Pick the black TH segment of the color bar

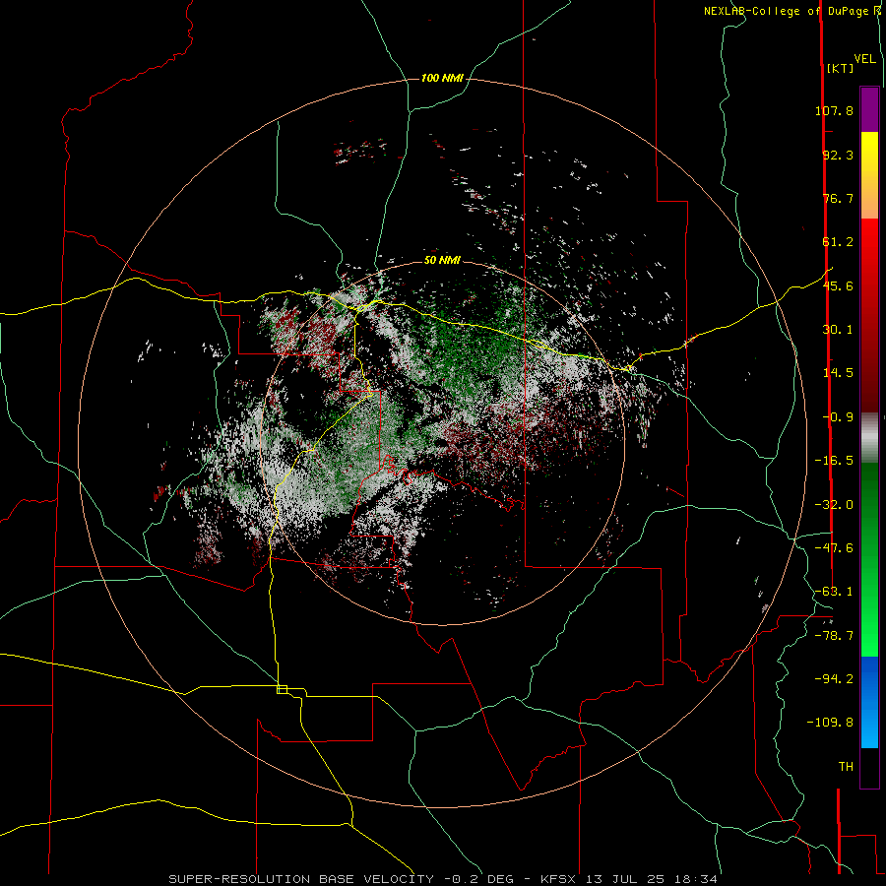coord(869,767)
